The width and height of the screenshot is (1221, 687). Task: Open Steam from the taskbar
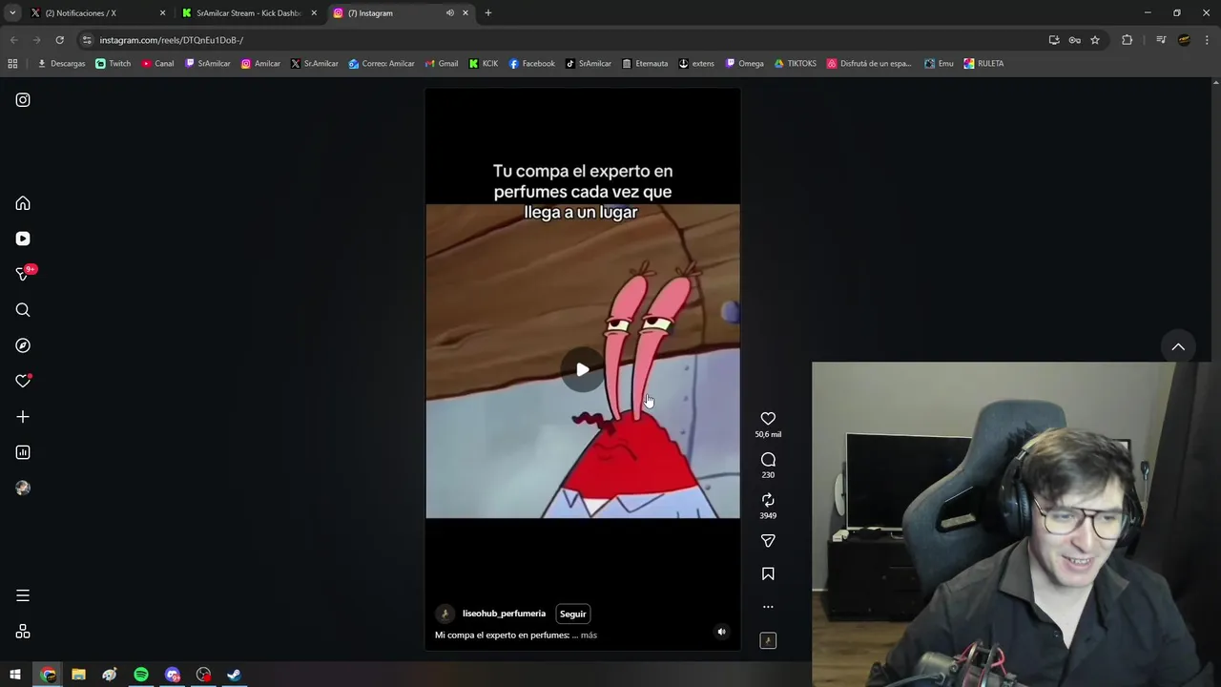234,675
